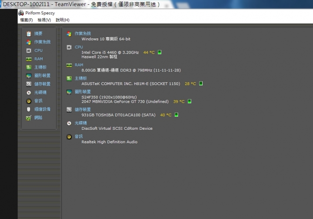
Task: Select the 音訊 speaker sidebar icon
Action: (x=29, y=101)
